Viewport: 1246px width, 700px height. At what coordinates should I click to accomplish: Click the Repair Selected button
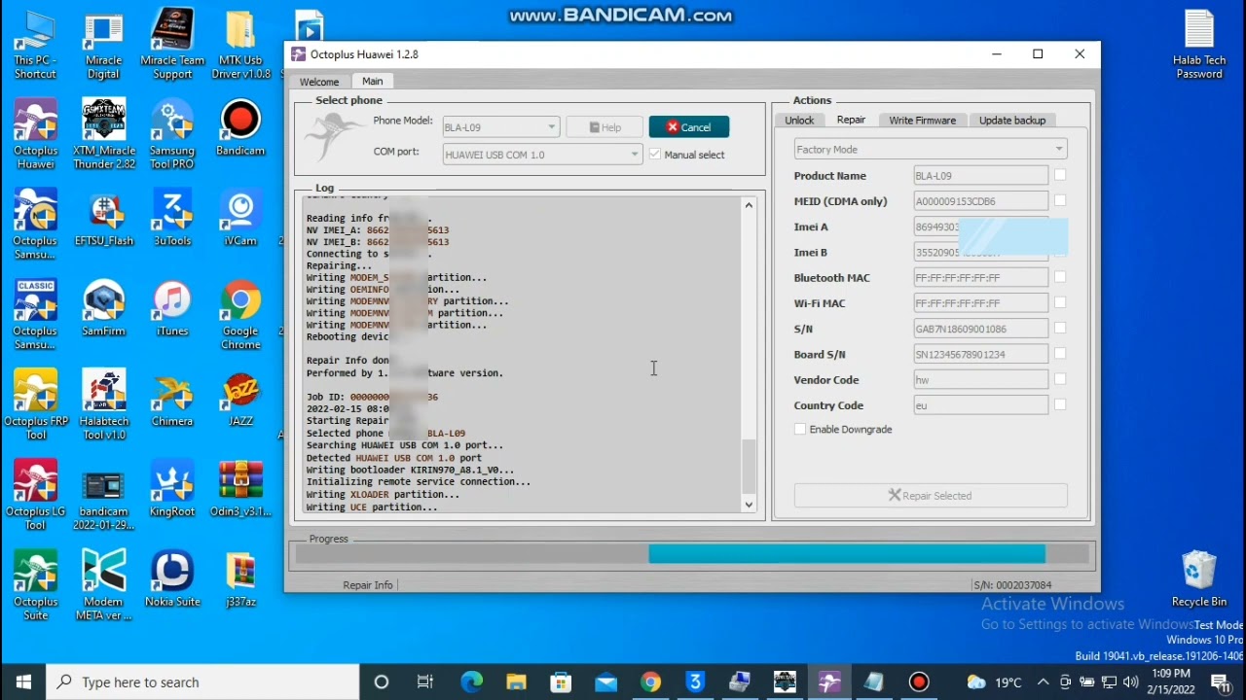(x=931, y=496)
